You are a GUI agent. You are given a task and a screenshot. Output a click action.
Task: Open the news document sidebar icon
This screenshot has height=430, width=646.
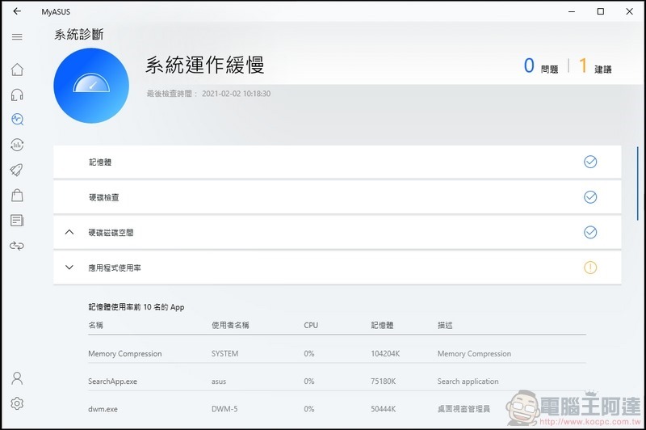17,221
